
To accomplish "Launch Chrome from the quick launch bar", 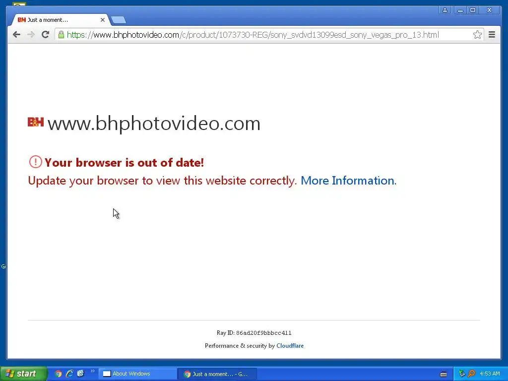I will 59,374.
